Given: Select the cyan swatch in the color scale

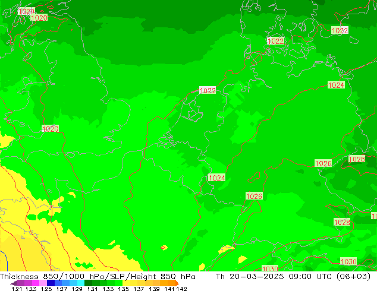Looking at the screenshot, I should coord(81,283).
